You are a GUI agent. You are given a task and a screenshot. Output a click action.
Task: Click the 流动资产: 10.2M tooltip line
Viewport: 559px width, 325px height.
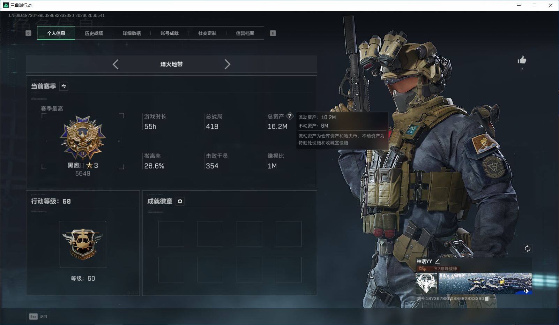point(317,118)
